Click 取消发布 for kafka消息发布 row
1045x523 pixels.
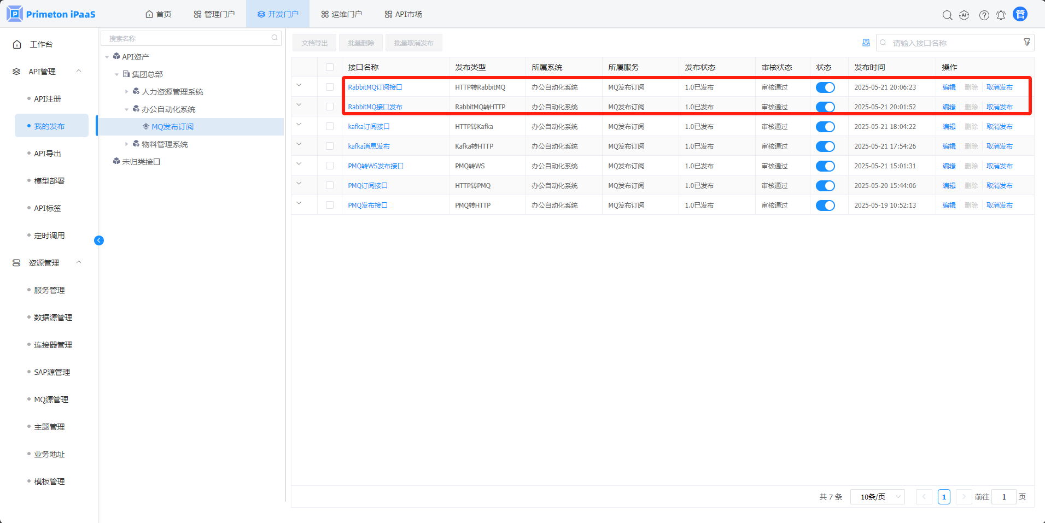point(999,146)
